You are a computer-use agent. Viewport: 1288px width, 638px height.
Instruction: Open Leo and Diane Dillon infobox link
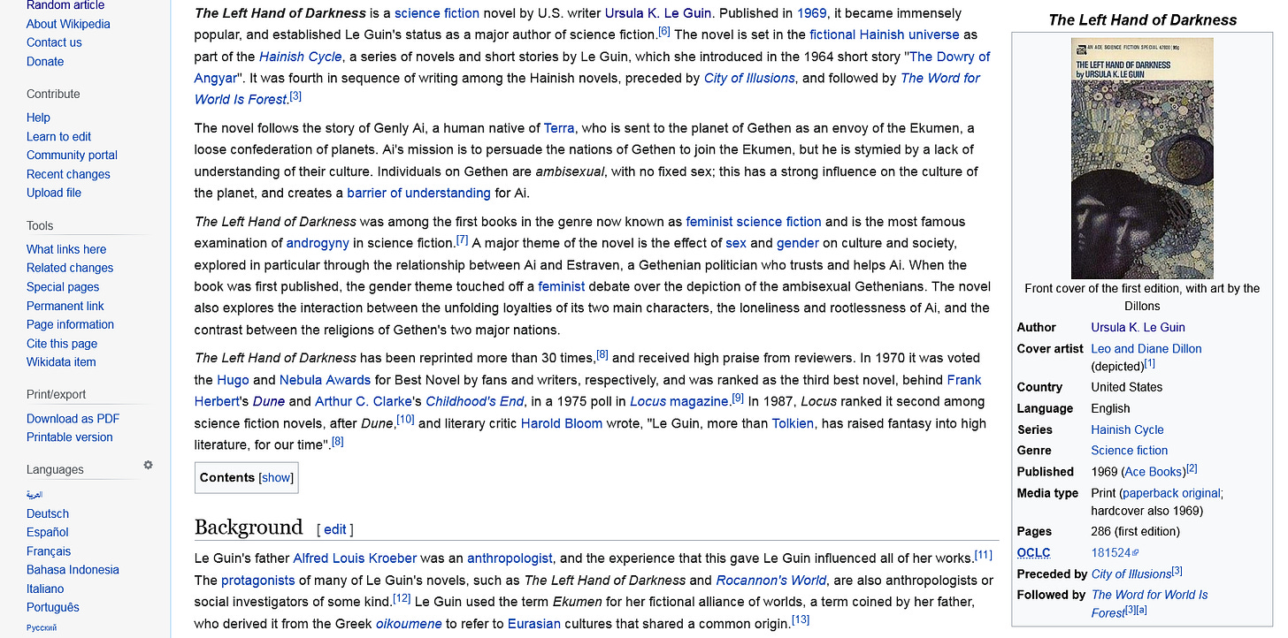point(1146,349)
